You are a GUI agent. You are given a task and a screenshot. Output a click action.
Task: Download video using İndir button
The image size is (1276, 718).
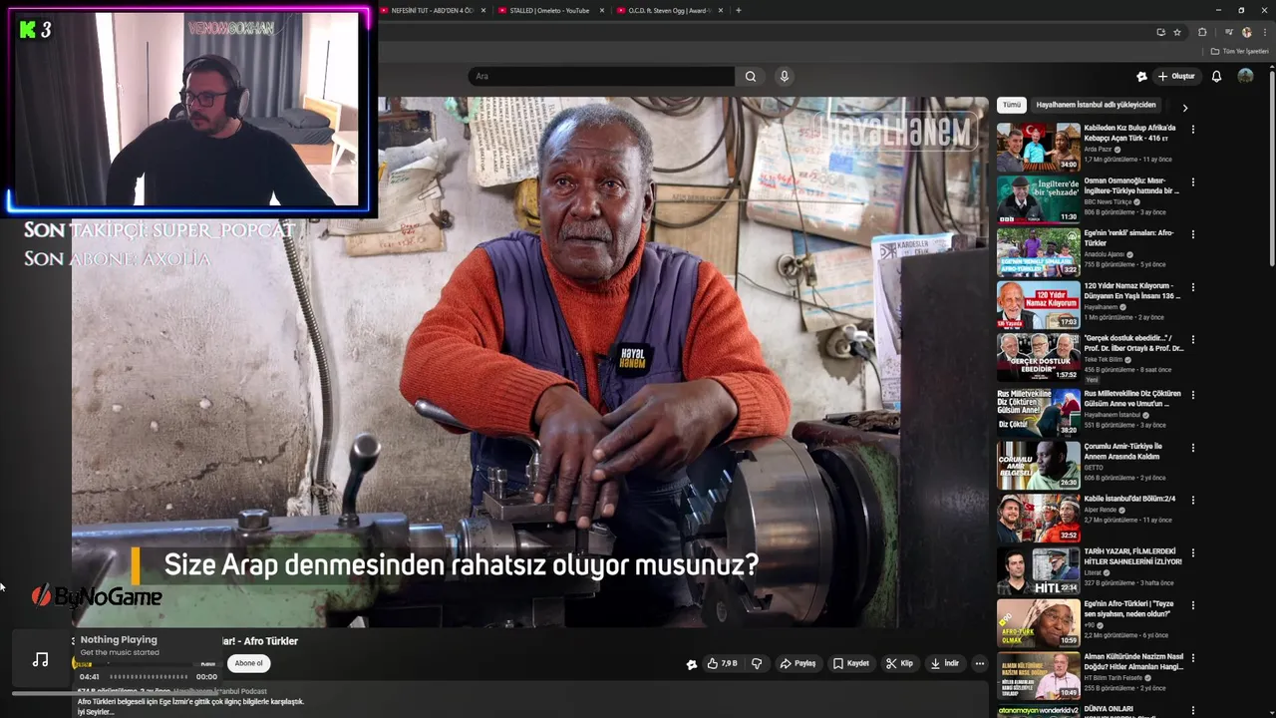[944, 663]
